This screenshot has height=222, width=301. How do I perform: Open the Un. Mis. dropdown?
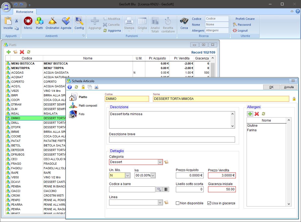click(x=128, y=175)
